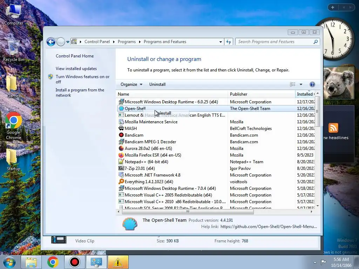359x269 pixels.
Task: Select the Mozilla Maintenance Service icon
Action: [x=121, y=122]
